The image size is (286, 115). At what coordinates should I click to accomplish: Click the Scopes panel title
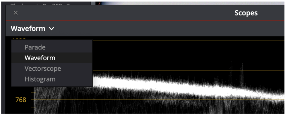[246, 13]
